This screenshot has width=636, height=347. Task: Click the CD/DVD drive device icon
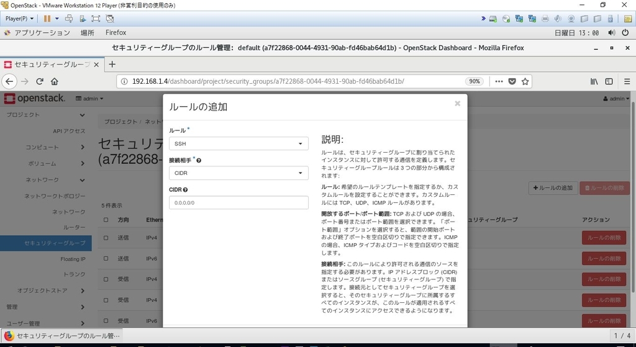[x=506, y=19]
